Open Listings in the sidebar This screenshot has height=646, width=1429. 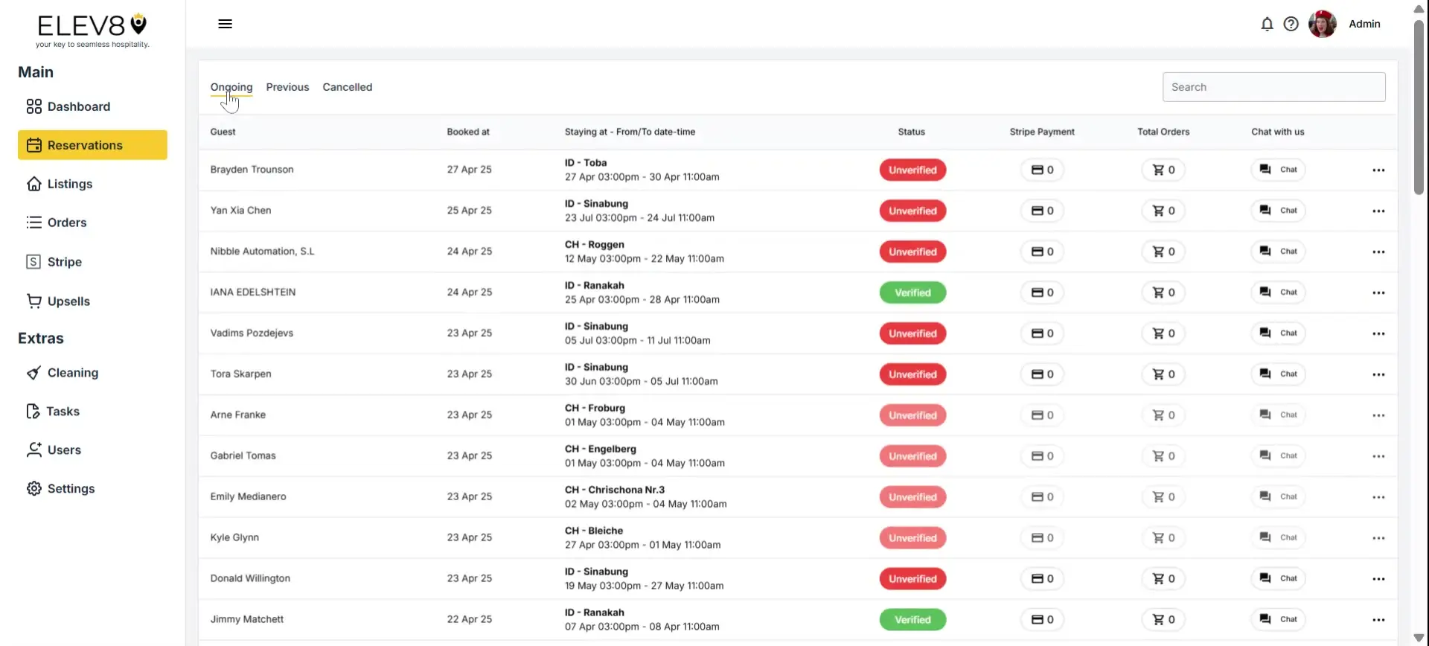(x=92, y=184)
